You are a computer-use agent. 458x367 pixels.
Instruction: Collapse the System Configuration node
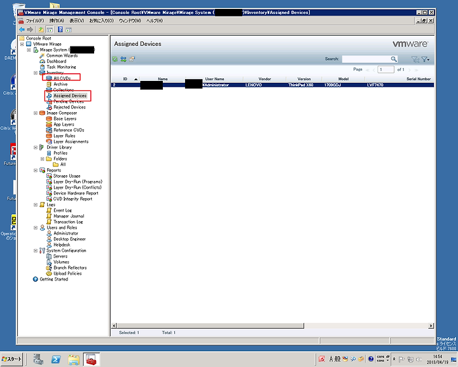(36, 250)
